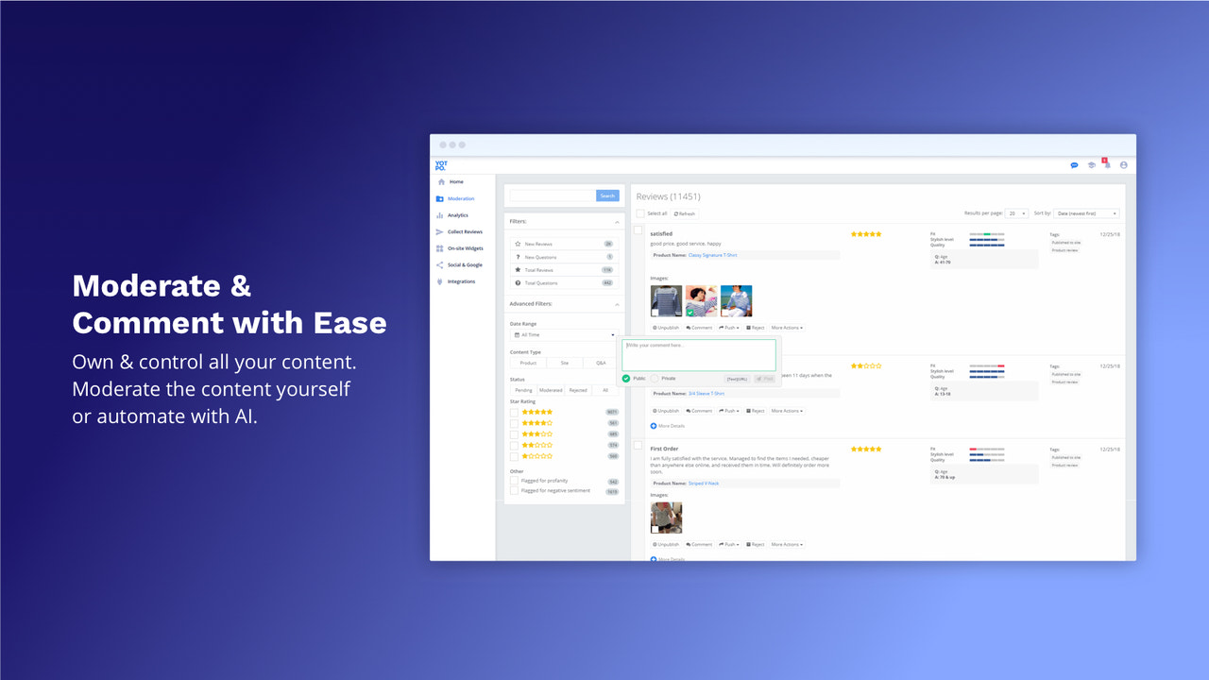The width and height of the screenshot is (1209, 680).
Task: Click the Refresh button
Action: [684, 213]
